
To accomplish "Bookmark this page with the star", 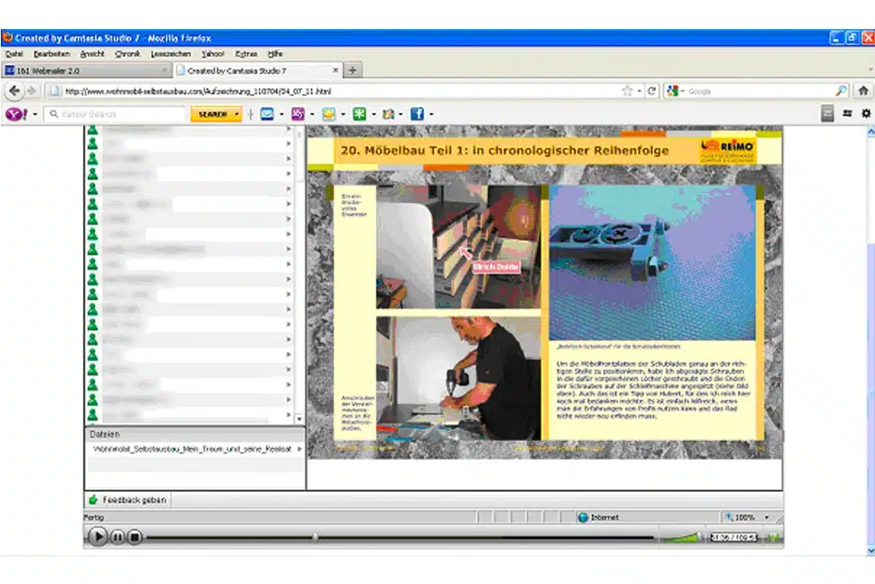I will pos(627,91).
